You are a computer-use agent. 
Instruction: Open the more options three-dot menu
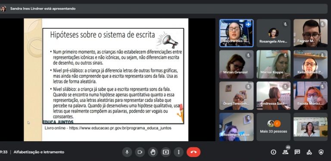(178, 152)
